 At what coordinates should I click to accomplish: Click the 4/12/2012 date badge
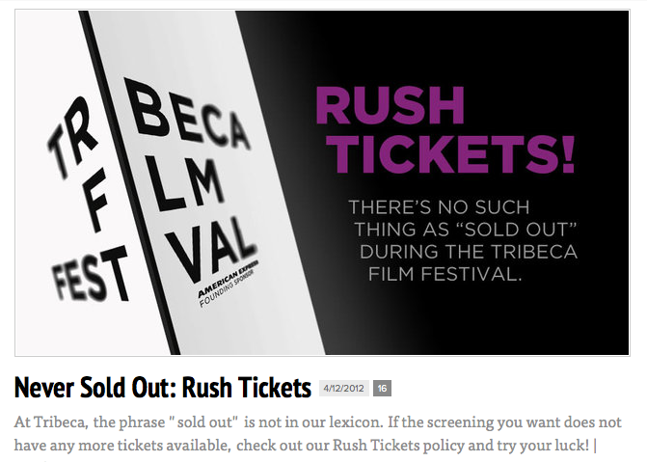[x=342, y=389]
